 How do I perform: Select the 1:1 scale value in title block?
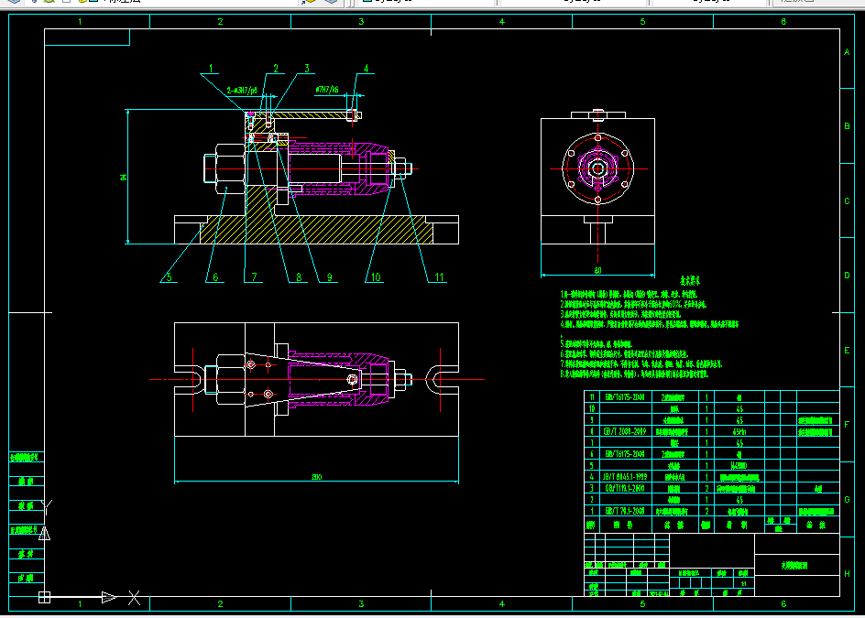point(744,583)
